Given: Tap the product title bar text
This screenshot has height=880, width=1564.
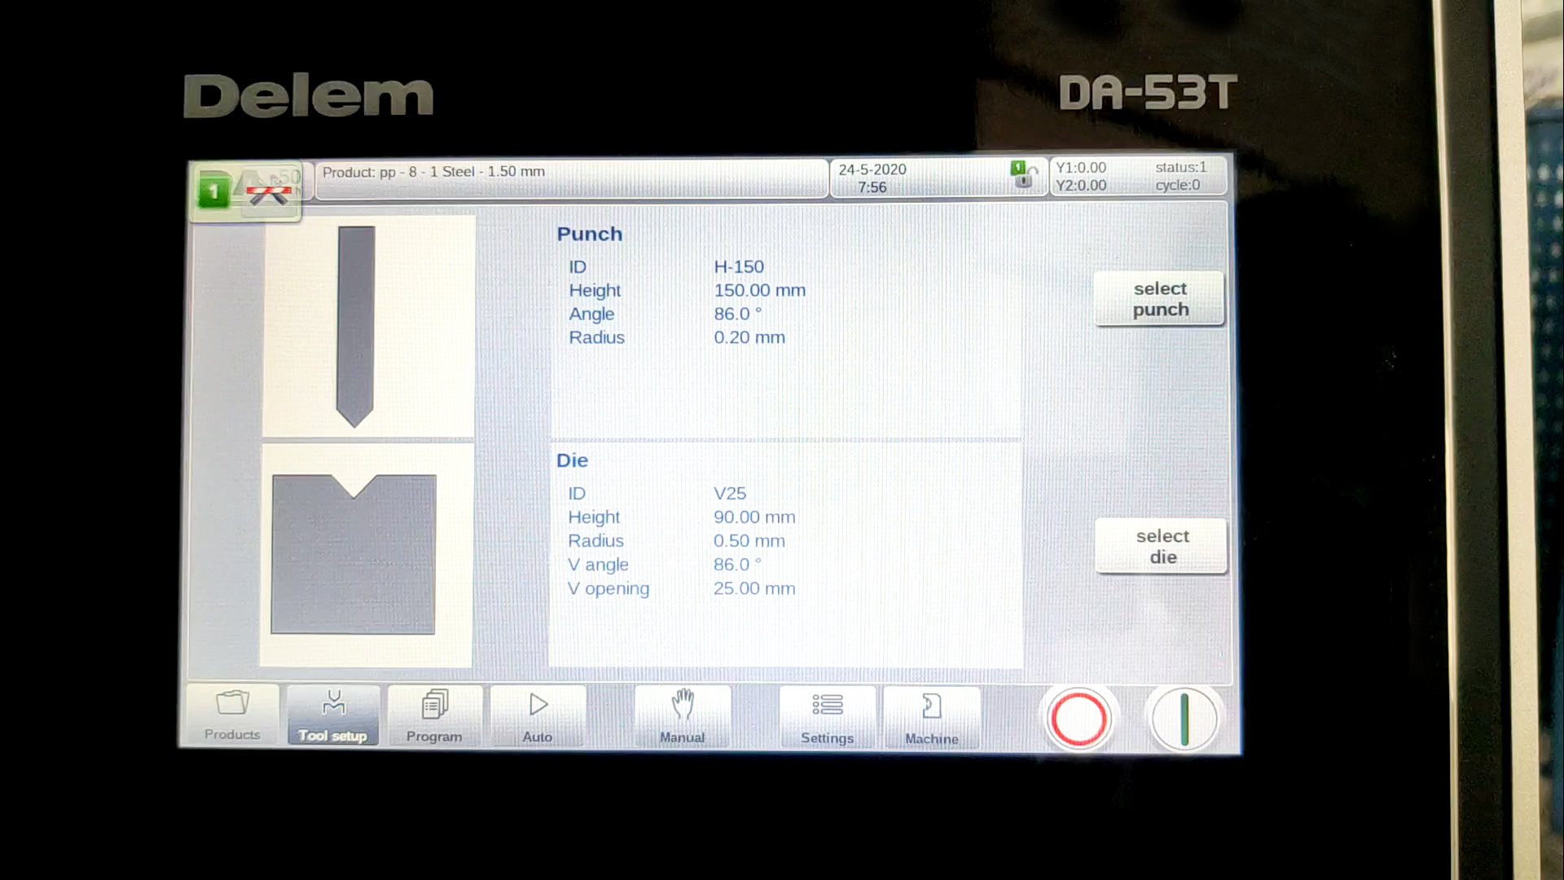Looking at the screenshot, I should coord(433,172).
